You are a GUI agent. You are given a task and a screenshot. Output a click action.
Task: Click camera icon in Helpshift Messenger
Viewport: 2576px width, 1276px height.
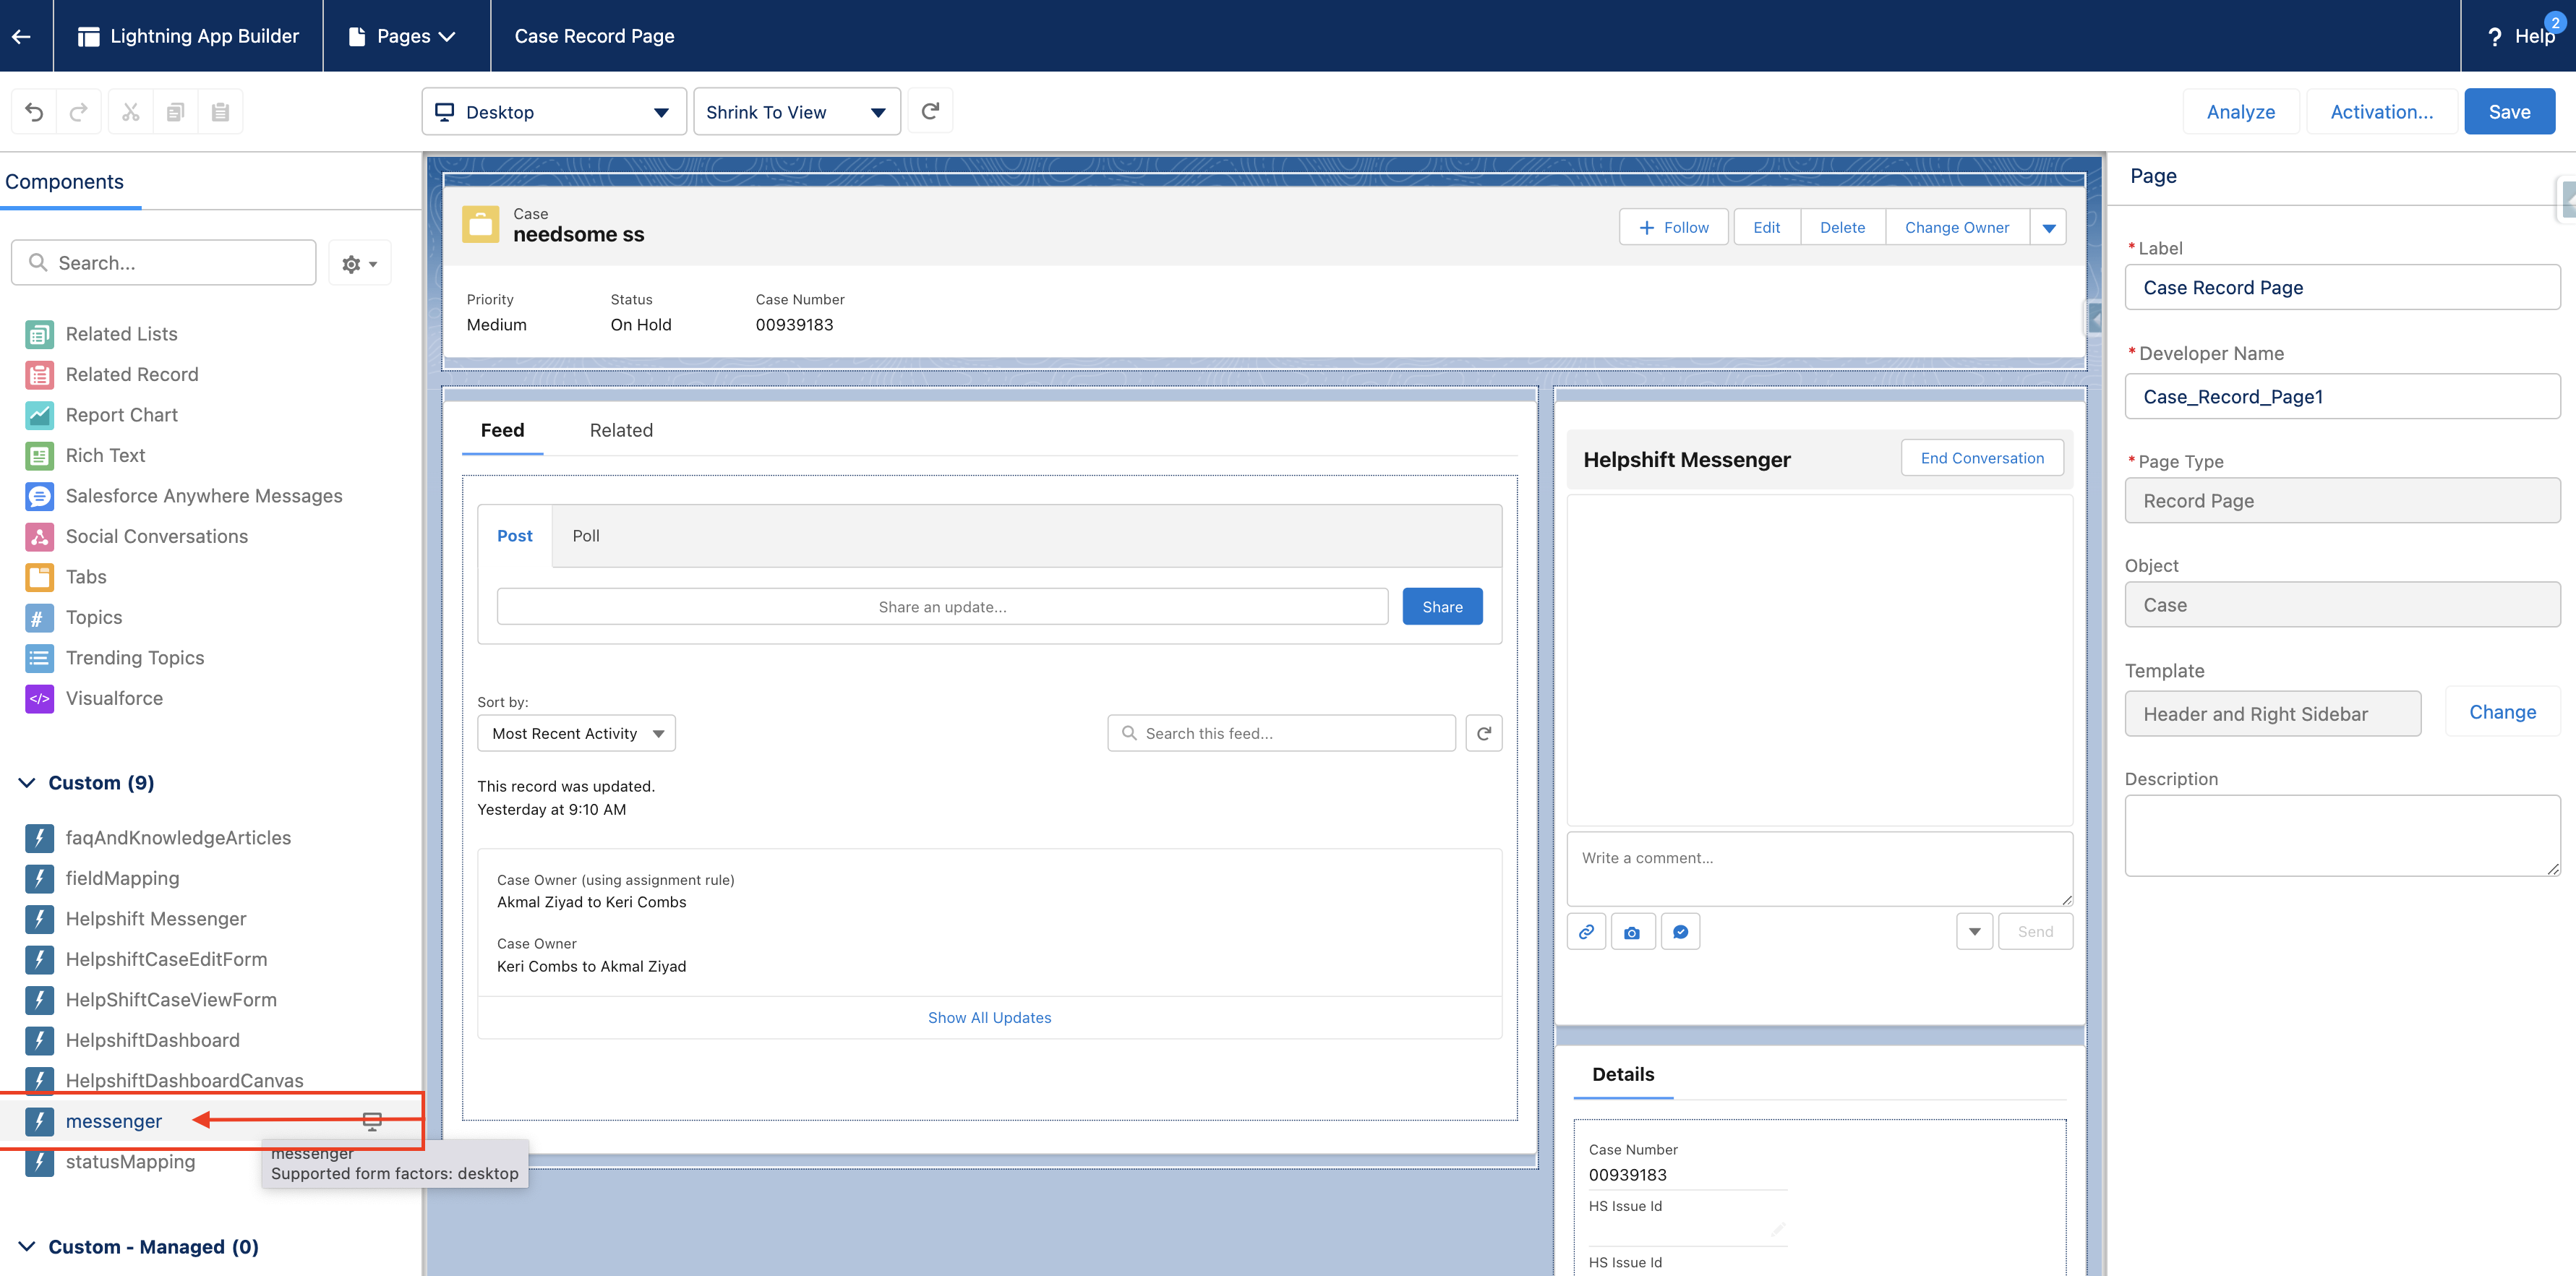[x=1632, y=932]
